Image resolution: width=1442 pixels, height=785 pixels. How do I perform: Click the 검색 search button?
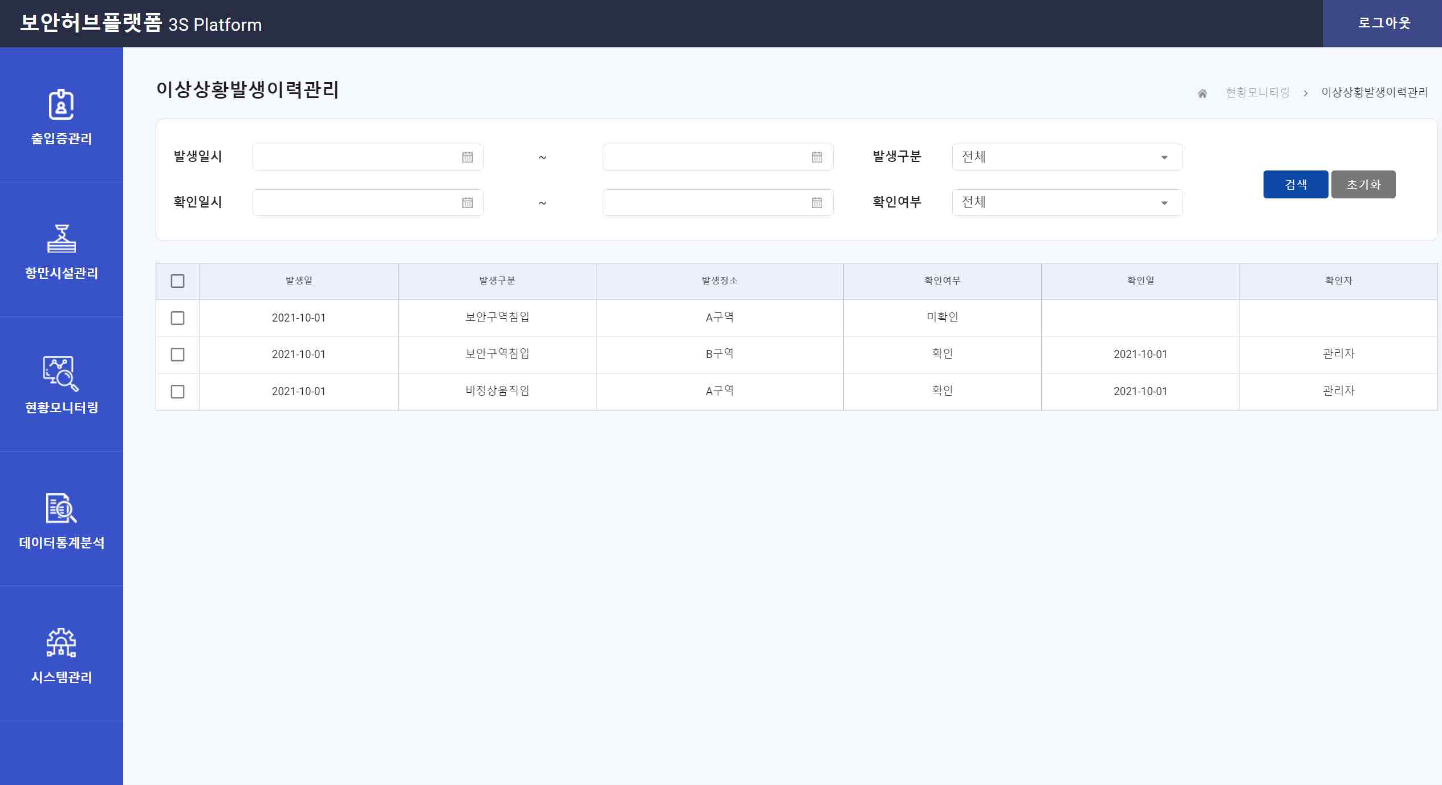(x=1295, y=184)
